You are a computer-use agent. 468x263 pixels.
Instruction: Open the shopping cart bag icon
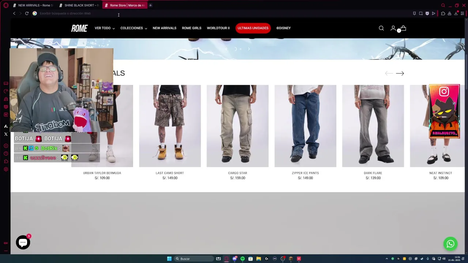tap(403, 28)
